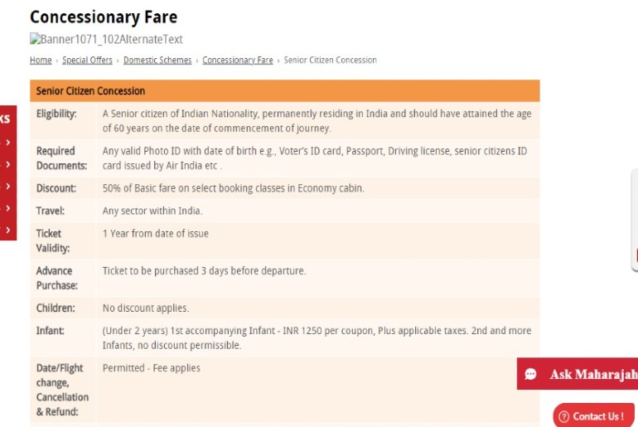Click the Concessionary Fare page heading
Image resolution: width=638 pixels, height=427 pixels.
104,17
